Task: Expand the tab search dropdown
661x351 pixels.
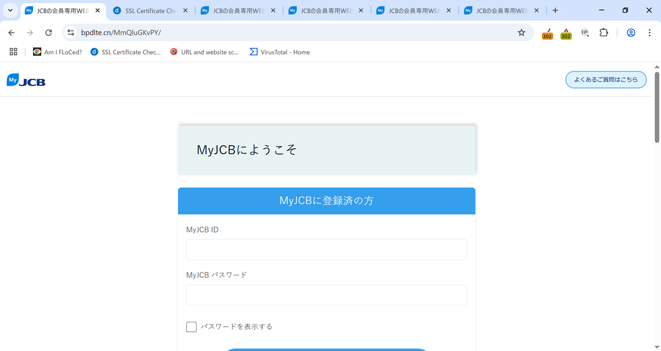Action: pyautogui.click(x=10, y=10)
